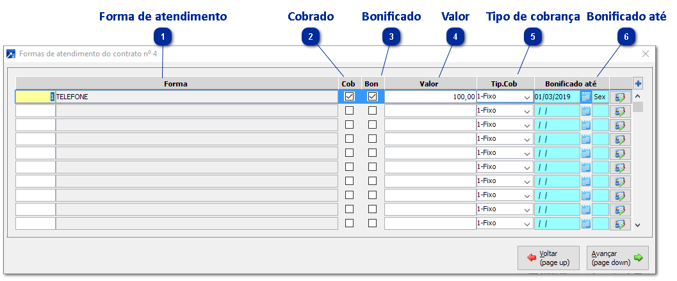Click the edit icon in the TELEFONE row

pyautogui.click(x=619, y=97)
